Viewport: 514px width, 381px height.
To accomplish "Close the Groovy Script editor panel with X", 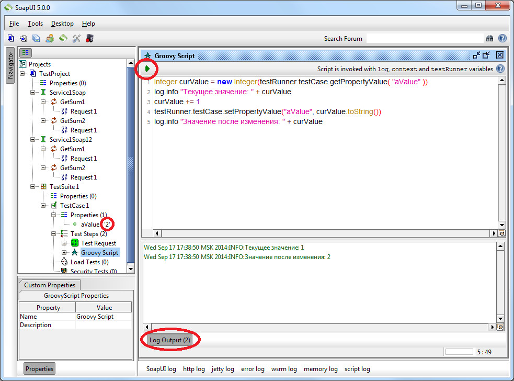I will click(x=499, y=55).
